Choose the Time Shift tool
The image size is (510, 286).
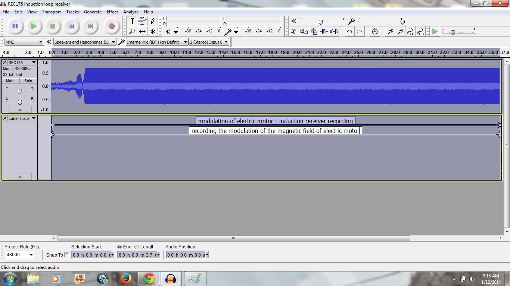click(x=142, y=32)
